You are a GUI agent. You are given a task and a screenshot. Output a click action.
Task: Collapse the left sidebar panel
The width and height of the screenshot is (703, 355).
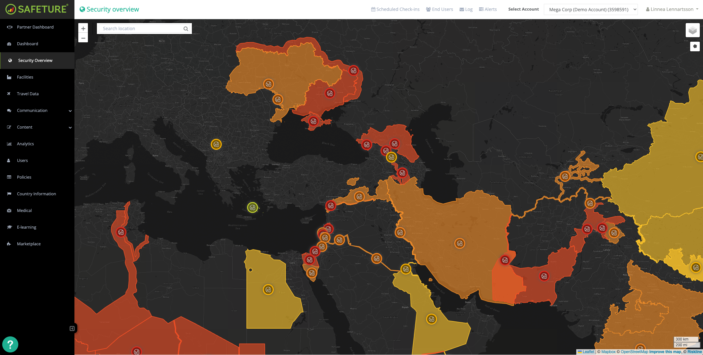pyautogui.click(x=72, y=328)
